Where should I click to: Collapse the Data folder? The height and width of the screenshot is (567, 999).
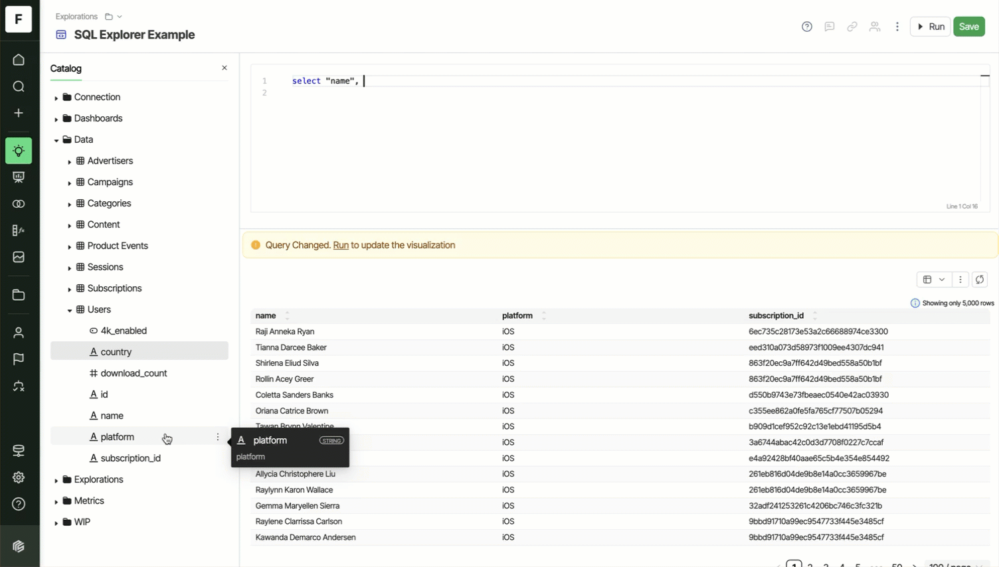click(56, 140)
